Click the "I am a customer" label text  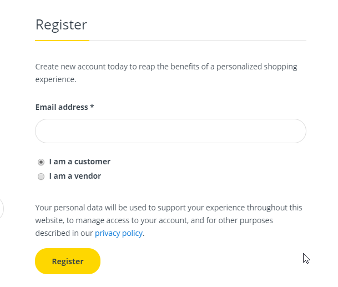coord(79,162)
